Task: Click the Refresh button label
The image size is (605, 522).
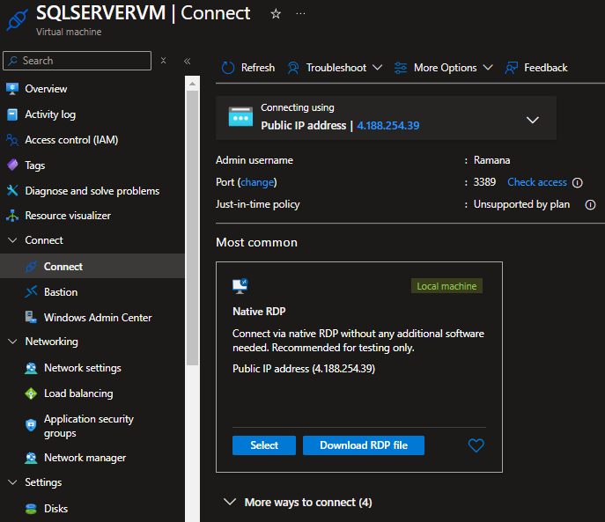Action: click(258, 68)
